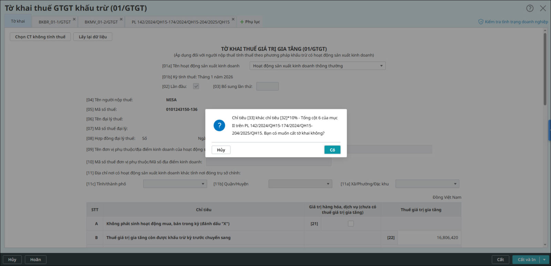Open the Tên hoạt động sản xuất kinh doanh dropdown
This screenshot has height=266, width=551.
318,66
